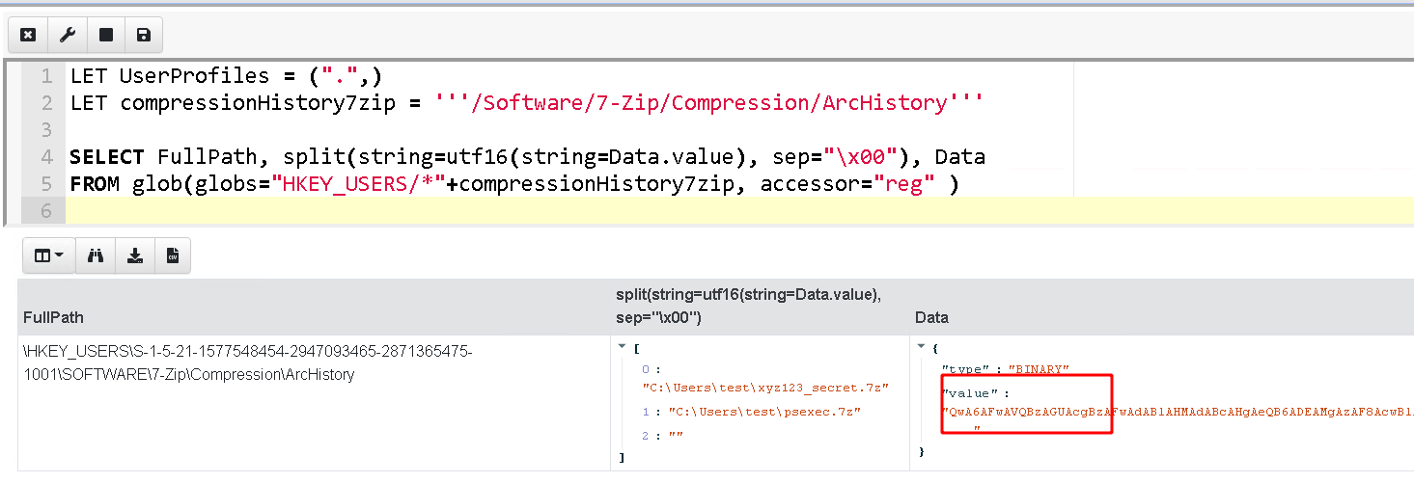Open the show/hide columns dropdown
Screen dimensions: 1414x483
(x=48, y=255)
